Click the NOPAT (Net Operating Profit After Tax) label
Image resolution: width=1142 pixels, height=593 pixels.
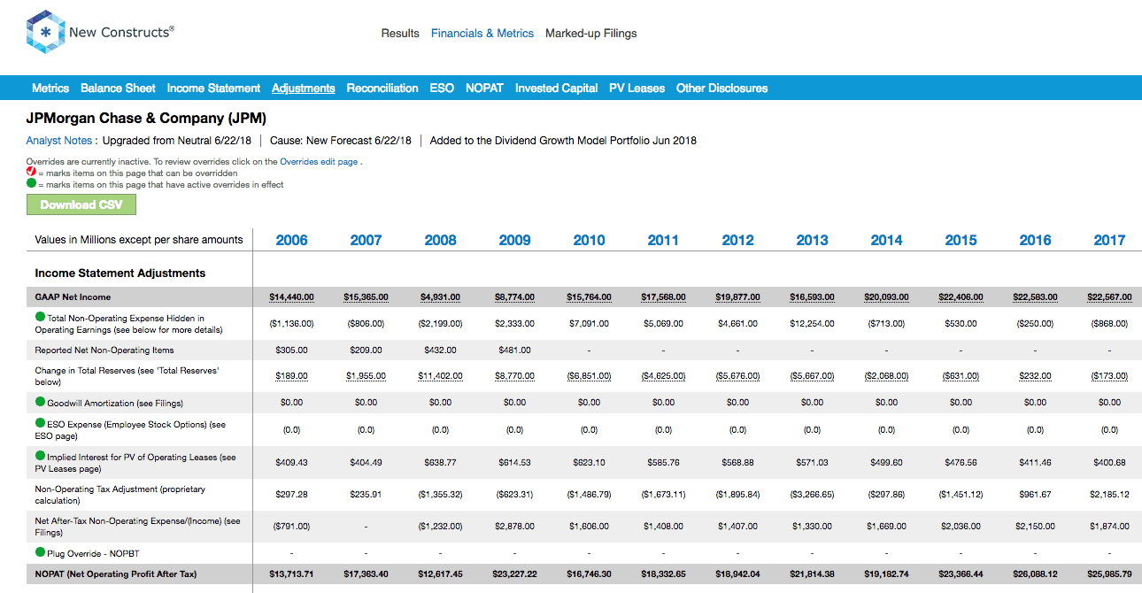pyautogui.click(x=117, y=574)
